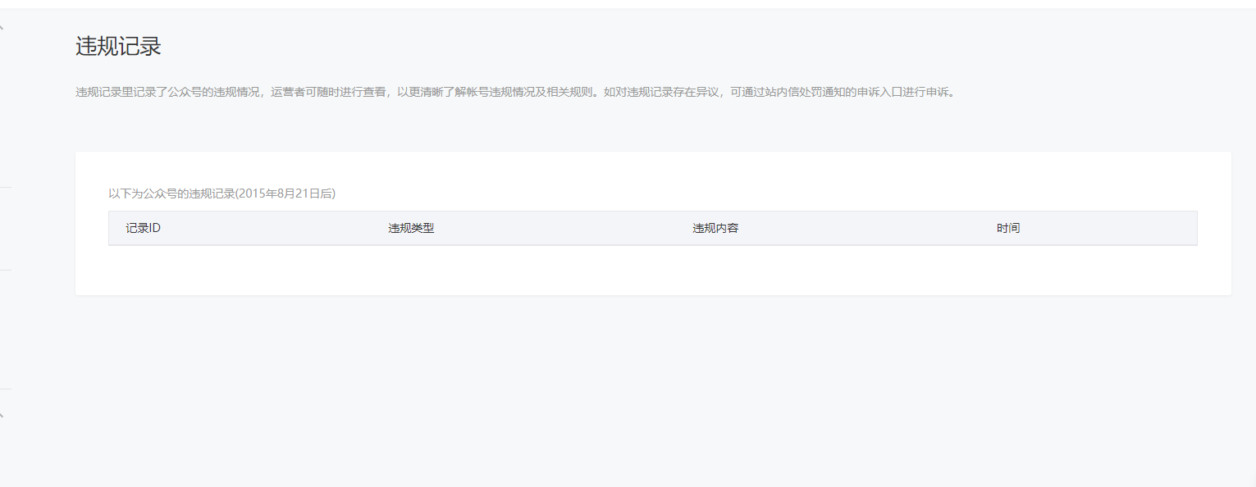Screen dimensions: 1256x487
Task: Select the 违规类型 column header
Action: click(x=411, y=228)
